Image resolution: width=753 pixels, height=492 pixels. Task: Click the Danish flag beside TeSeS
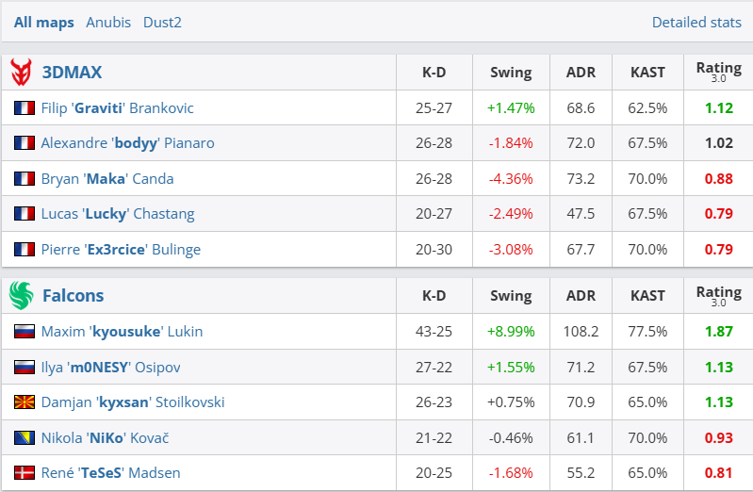click(24, 473)
